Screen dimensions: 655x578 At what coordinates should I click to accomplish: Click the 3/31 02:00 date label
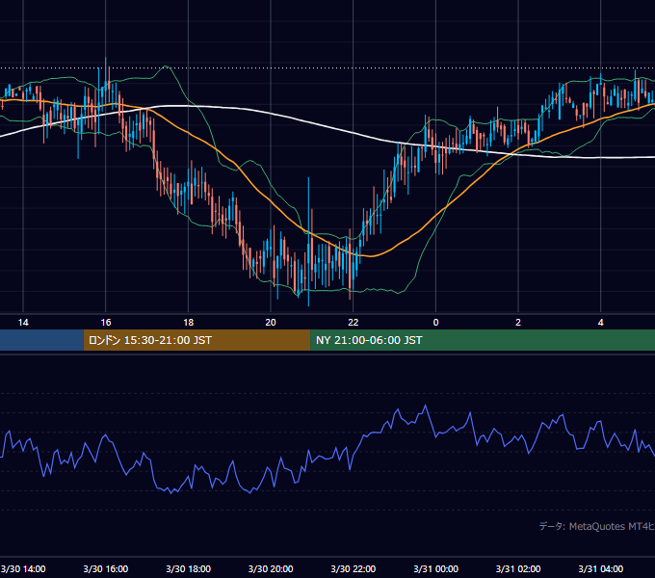(518, 568)
